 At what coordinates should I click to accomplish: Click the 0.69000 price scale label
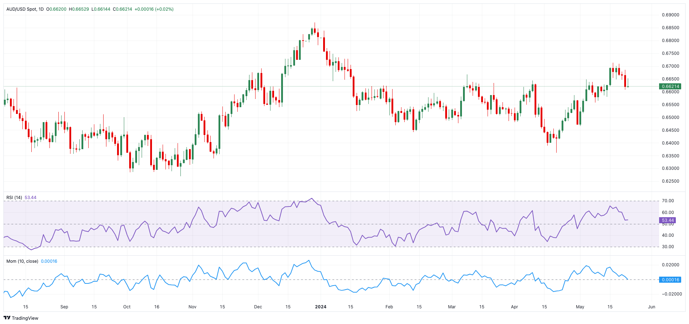click(x=670, y=15)
